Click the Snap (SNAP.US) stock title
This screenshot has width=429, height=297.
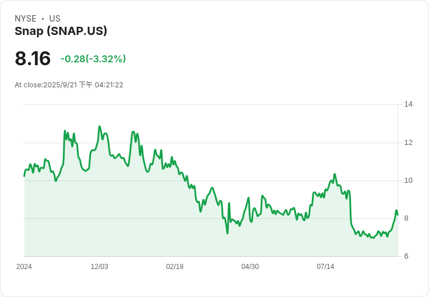[61, 31]
